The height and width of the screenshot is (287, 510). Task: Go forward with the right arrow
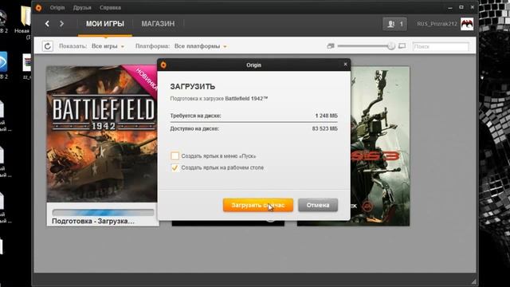[62, 23]
